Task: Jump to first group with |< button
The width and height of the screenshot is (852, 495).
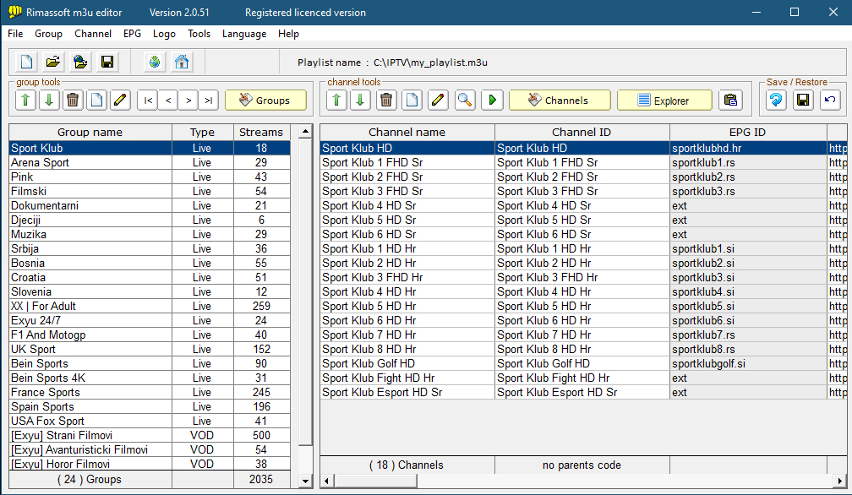Action: point(148,101)
